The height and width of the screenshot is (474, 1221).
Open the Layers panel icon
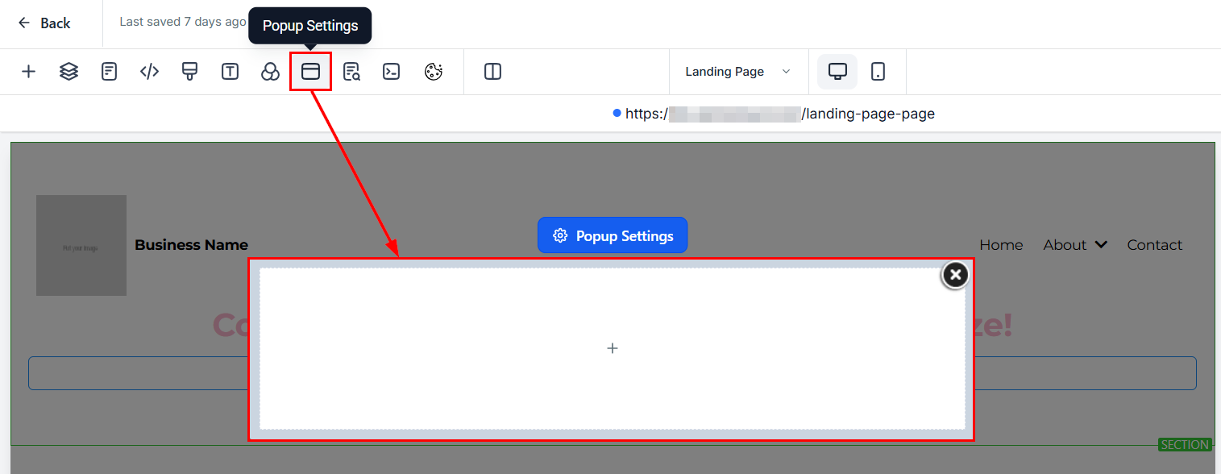coord(69,72)
